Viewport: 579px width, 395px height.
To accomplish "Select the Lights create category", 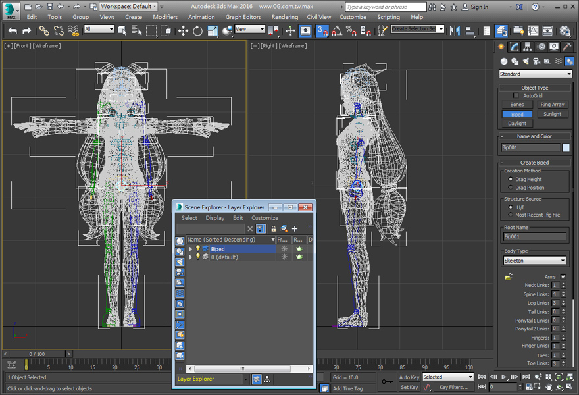I will tap(526, 61).
